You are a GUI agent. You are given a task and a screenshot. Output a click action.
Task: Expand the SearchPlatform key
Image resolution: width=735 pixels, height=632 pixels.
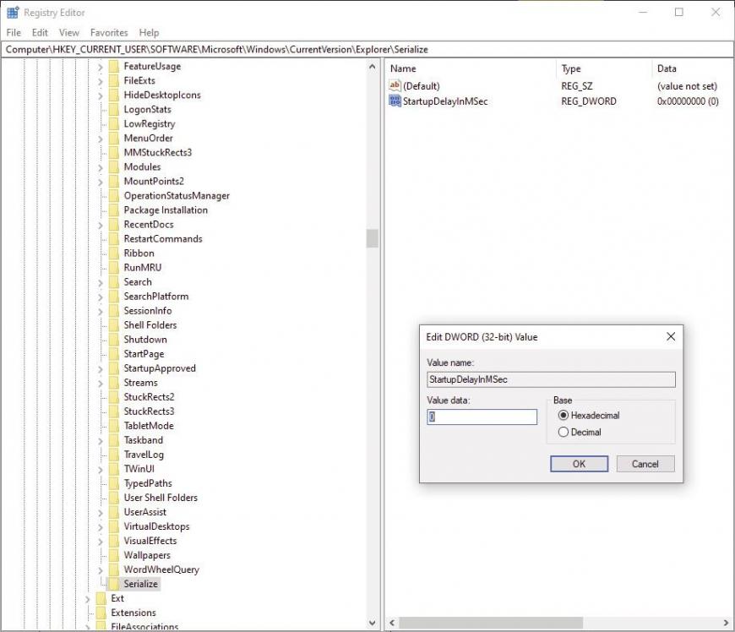pyautogui.click(x=101, y=297)
